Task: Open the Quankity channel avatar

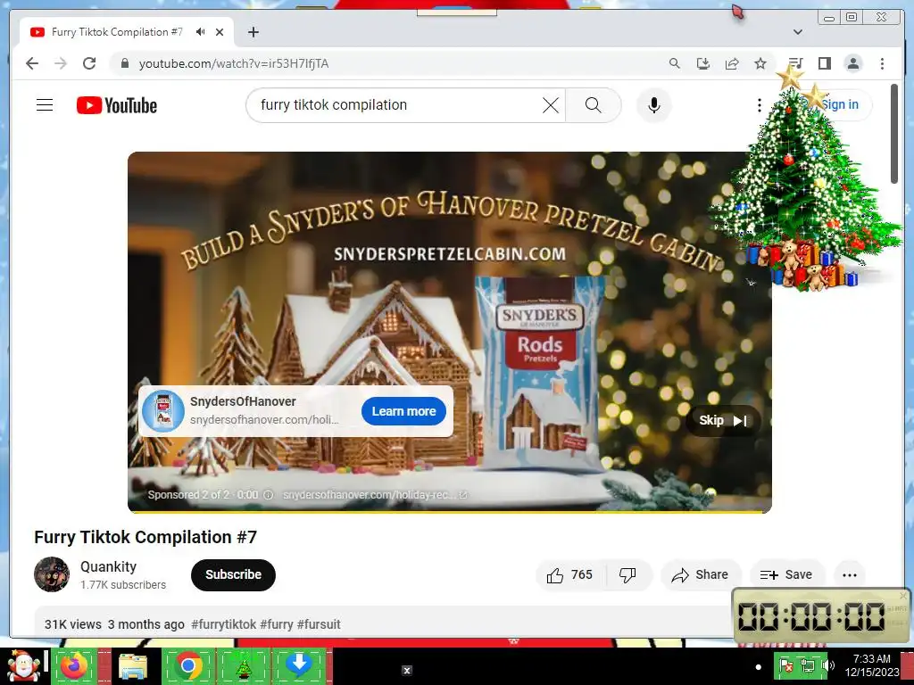Action: pyautogui.click(x=52, y=574)
